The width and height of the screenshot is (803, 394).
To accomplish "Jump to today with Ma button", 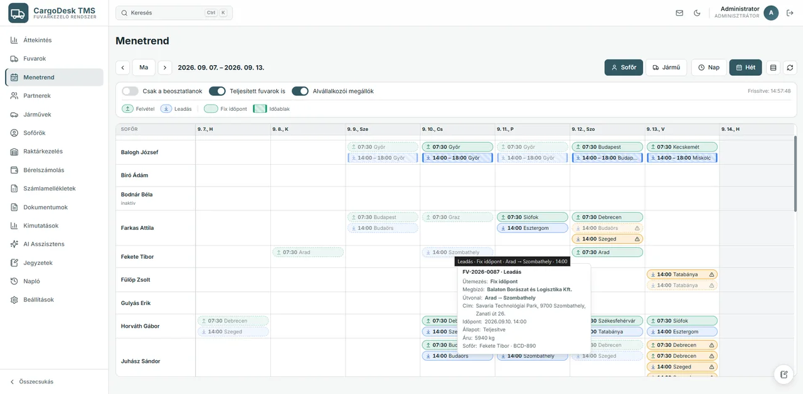I will tap(144, 68).
